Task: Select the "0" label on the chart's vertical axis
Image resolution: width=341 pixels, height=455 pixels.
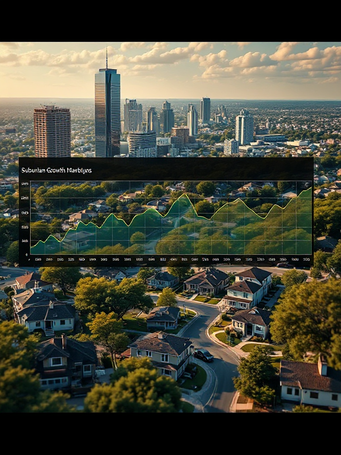Action: tap(27, 255)
